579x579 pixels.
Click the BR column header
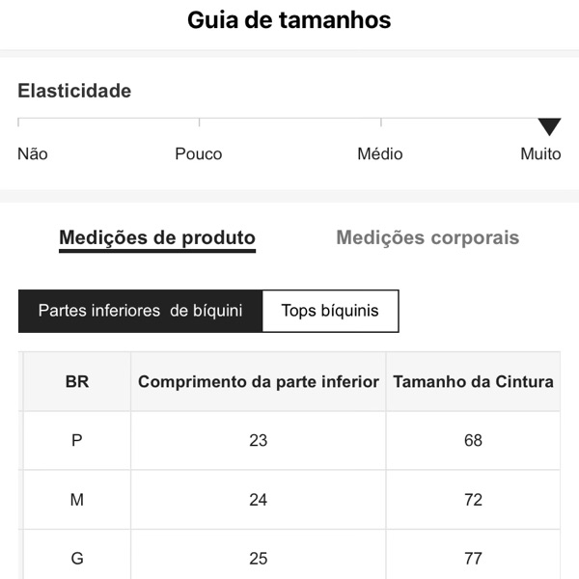pyautogui.click(x=77, y=381)
